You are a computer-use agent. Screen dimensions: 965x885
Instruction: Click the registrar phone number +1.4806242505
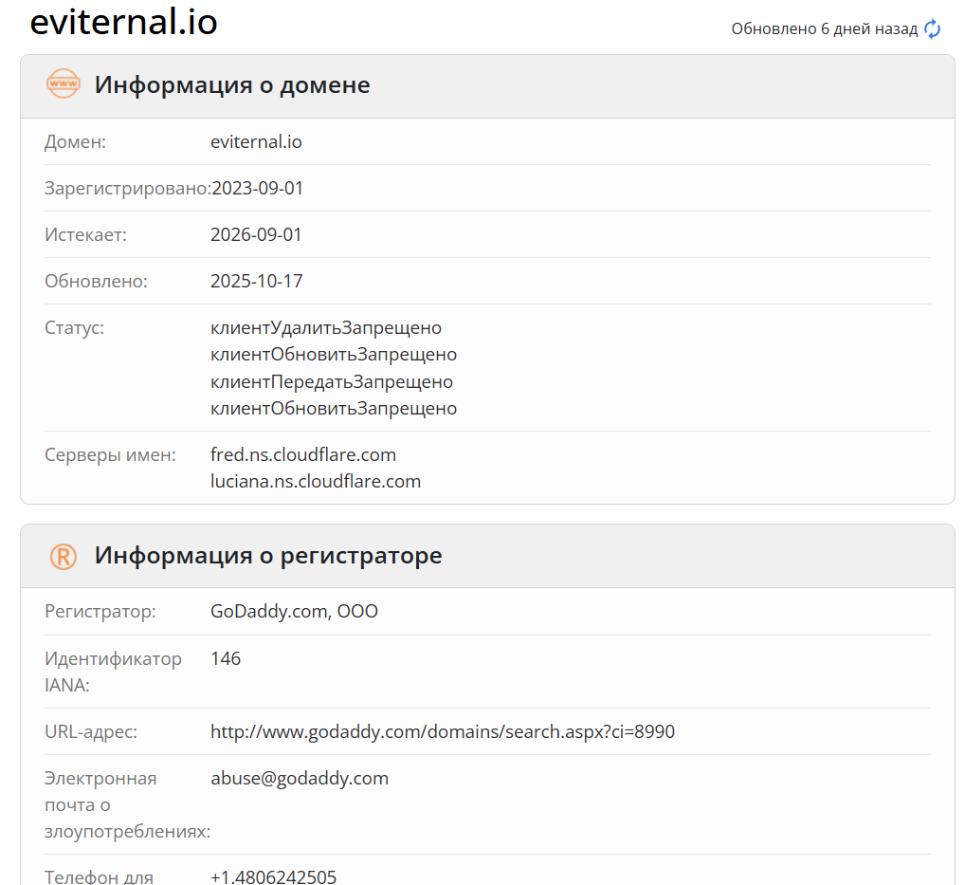[x=273, y=877]
